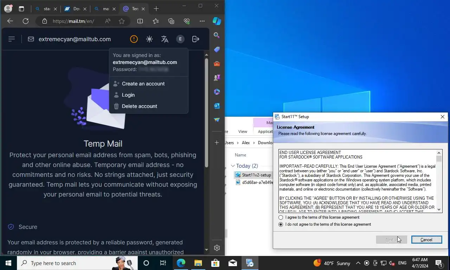
Task: Refresh the mail.tm page
Action: 26,21
